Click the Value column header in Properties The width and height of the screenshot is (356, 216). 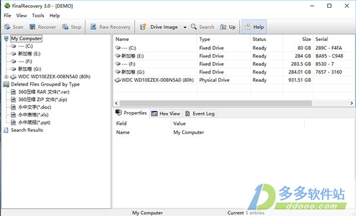pos(237,123)
